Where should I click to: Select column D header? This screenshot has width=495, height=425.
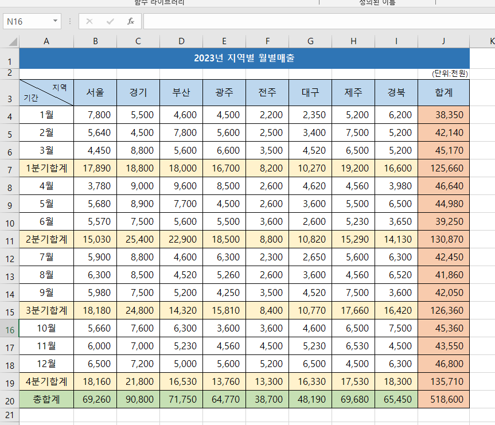click(181, 41)
